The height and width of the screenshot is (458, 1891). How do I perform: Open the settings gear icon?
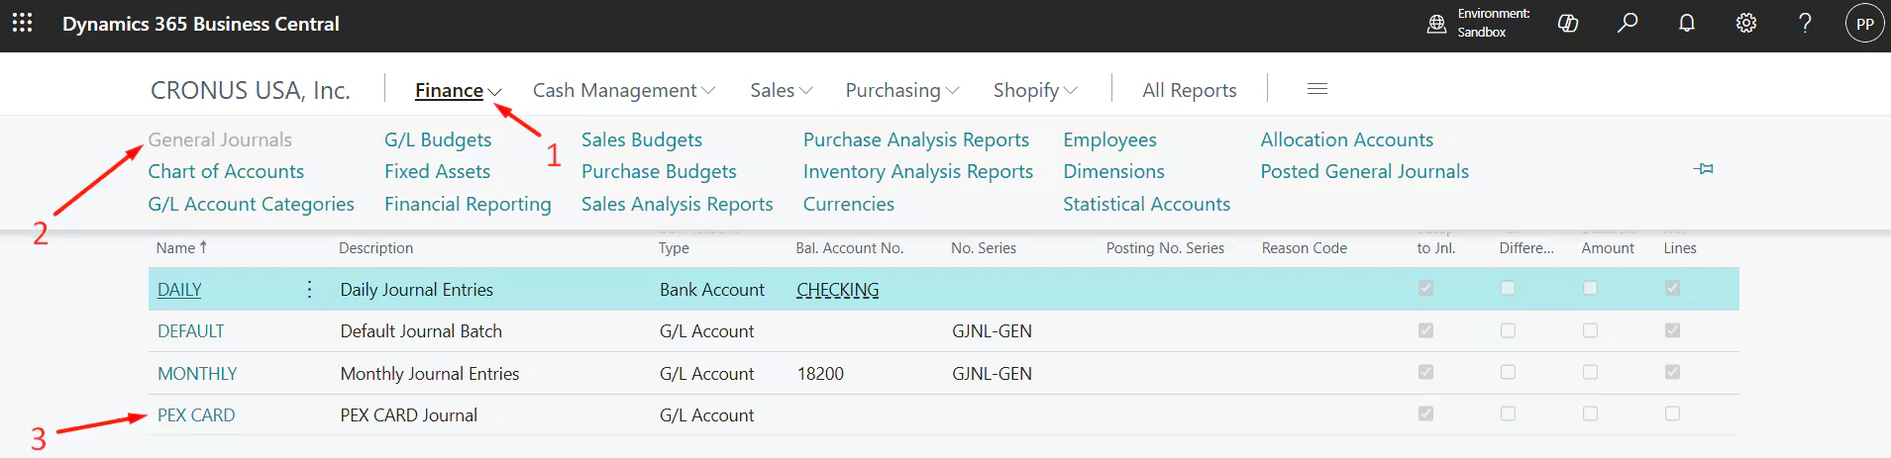click(1746, 23)
